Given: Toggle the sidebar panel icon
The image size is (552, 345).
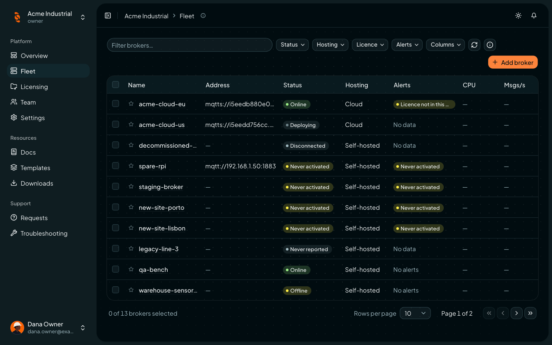Looking at the screenshot, I should [108, 16].
